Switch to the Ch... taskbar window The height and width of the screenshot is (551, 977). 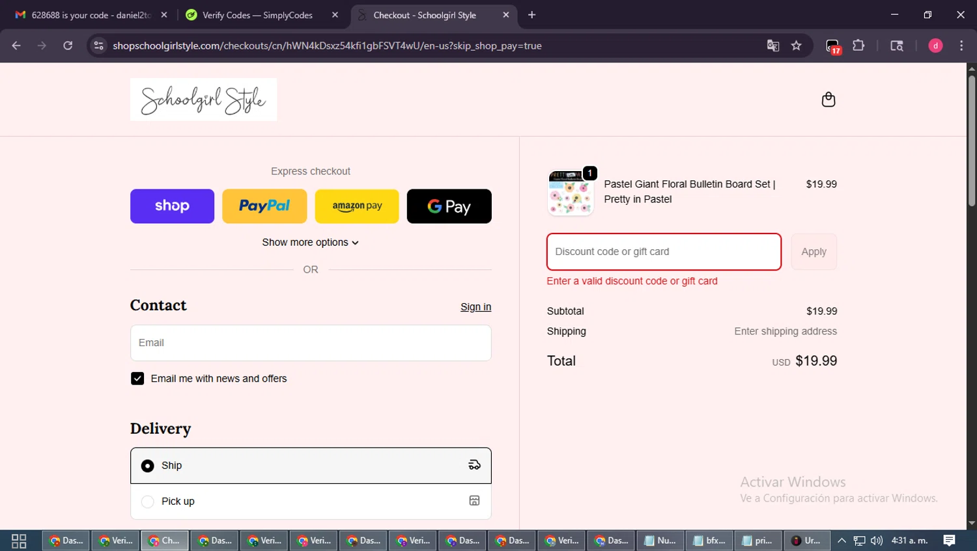(x=165, y=541)
